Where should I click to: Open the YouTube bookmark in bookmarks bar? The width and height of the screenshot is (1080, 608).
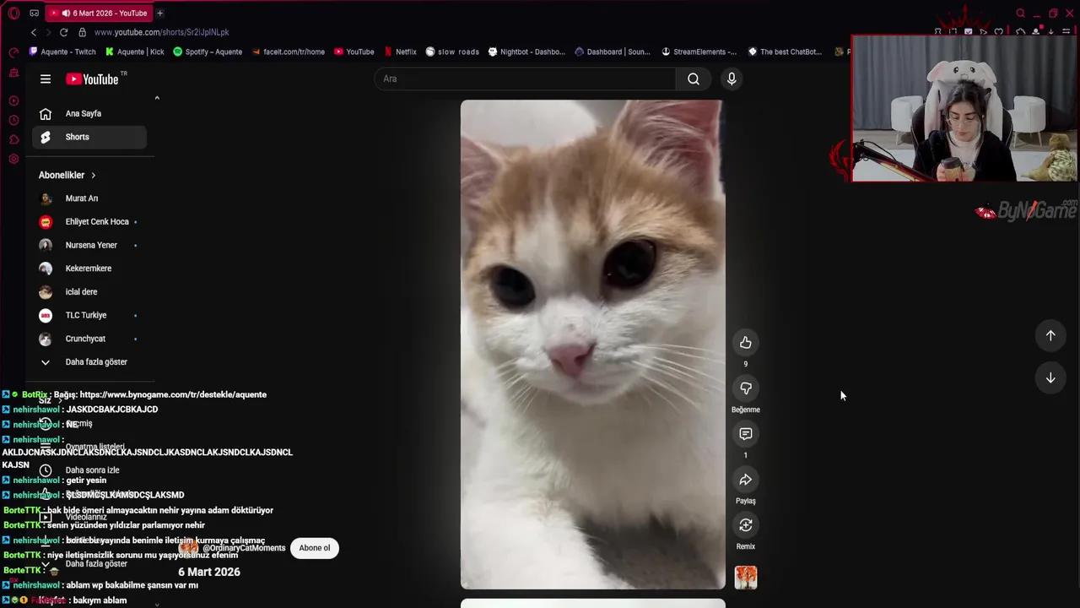point(354,52)
